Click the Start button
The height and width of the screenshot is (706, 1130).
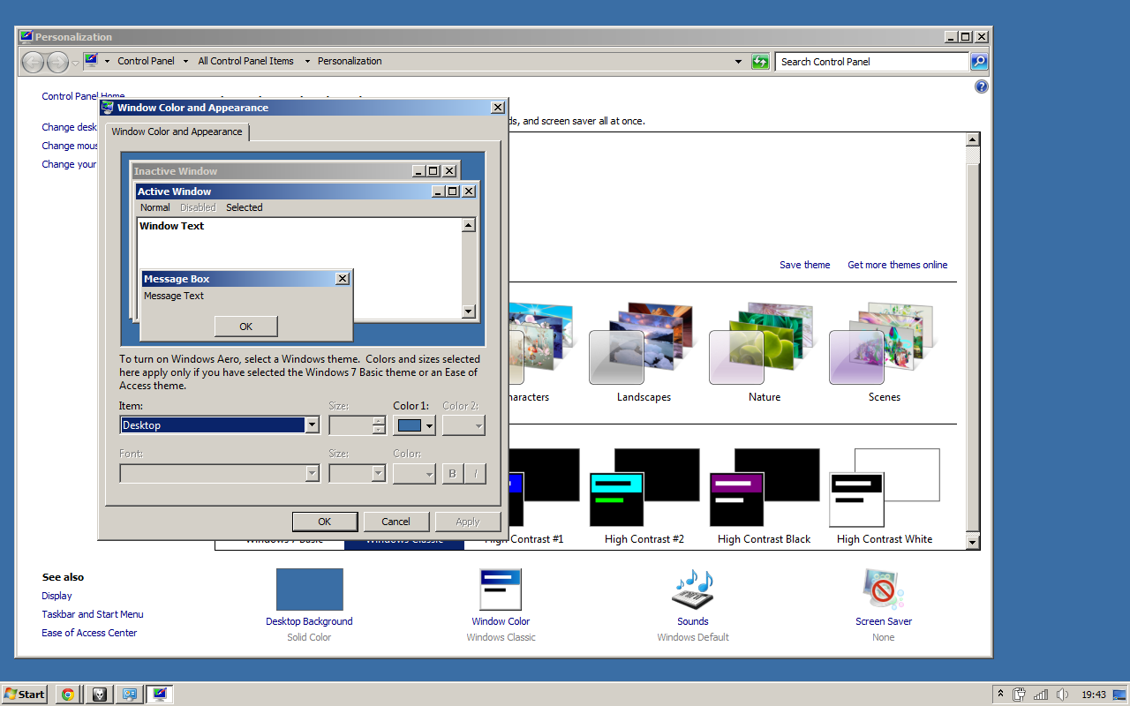pos(25,694)
